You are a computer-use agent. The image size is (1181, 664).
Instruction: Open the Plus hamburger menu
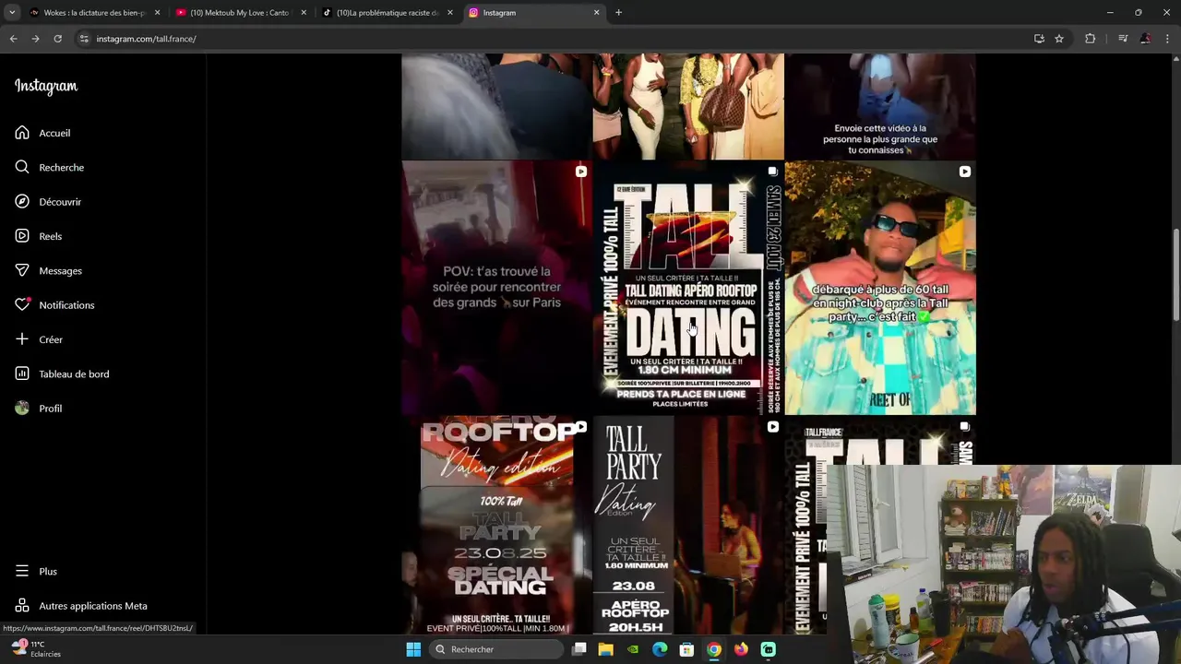pos(22,571)
